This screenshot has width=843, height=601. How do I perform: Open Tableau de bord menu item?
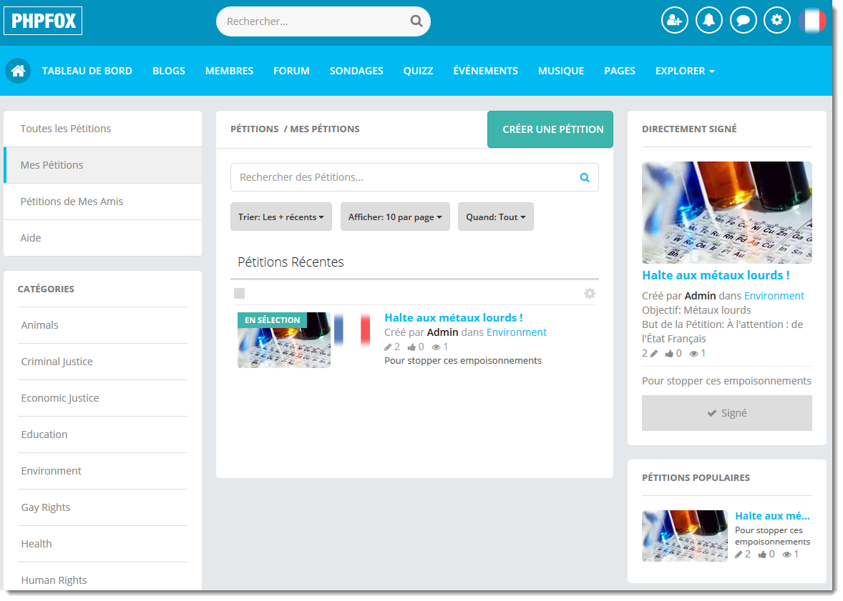[x=87, y=71]
